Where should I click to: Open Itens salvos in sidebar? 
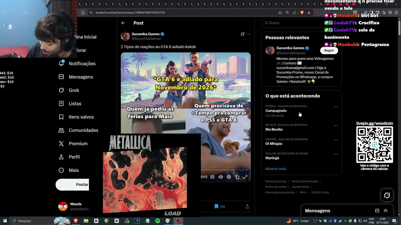tap(76, 117)
